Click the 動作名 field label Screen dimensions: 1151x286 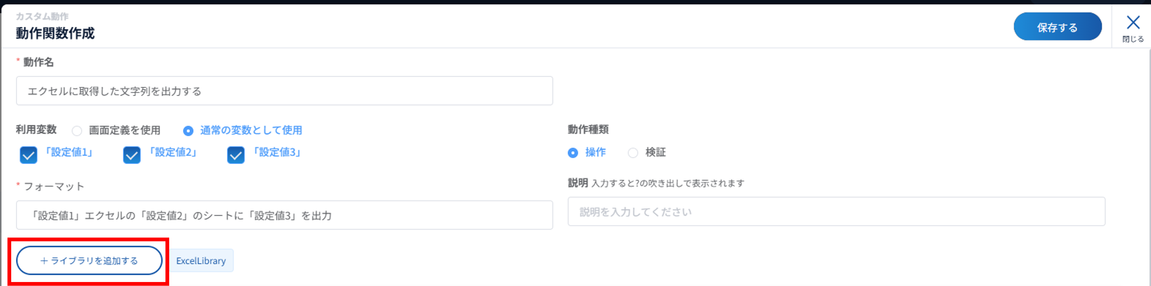tap(38, 63)
